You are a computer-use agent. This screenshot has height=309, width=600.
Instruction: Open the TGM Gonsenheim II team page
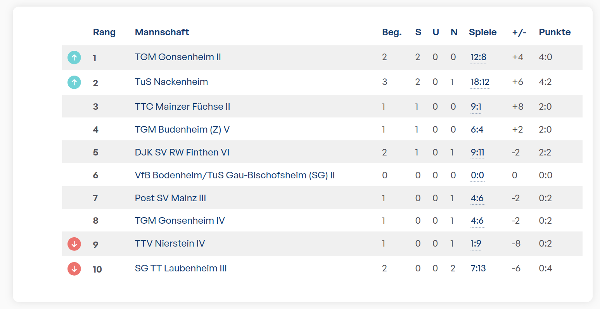178,57
